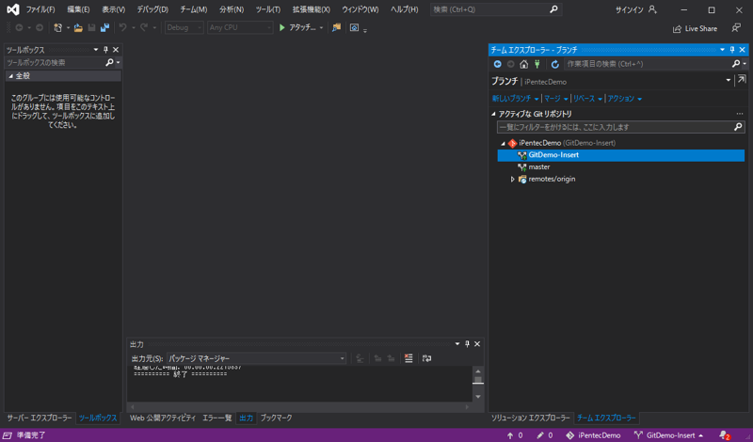The width and height of the screenshot is (753, 442).
Task: Close the Output panel
Action: [x=477, y=344]
